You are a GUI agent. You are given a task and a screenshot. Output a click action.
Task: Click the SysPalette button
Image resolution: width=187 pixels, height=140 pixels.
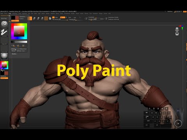tap(19, 51)
